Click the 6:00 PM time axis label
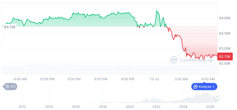 coord(101,79)
